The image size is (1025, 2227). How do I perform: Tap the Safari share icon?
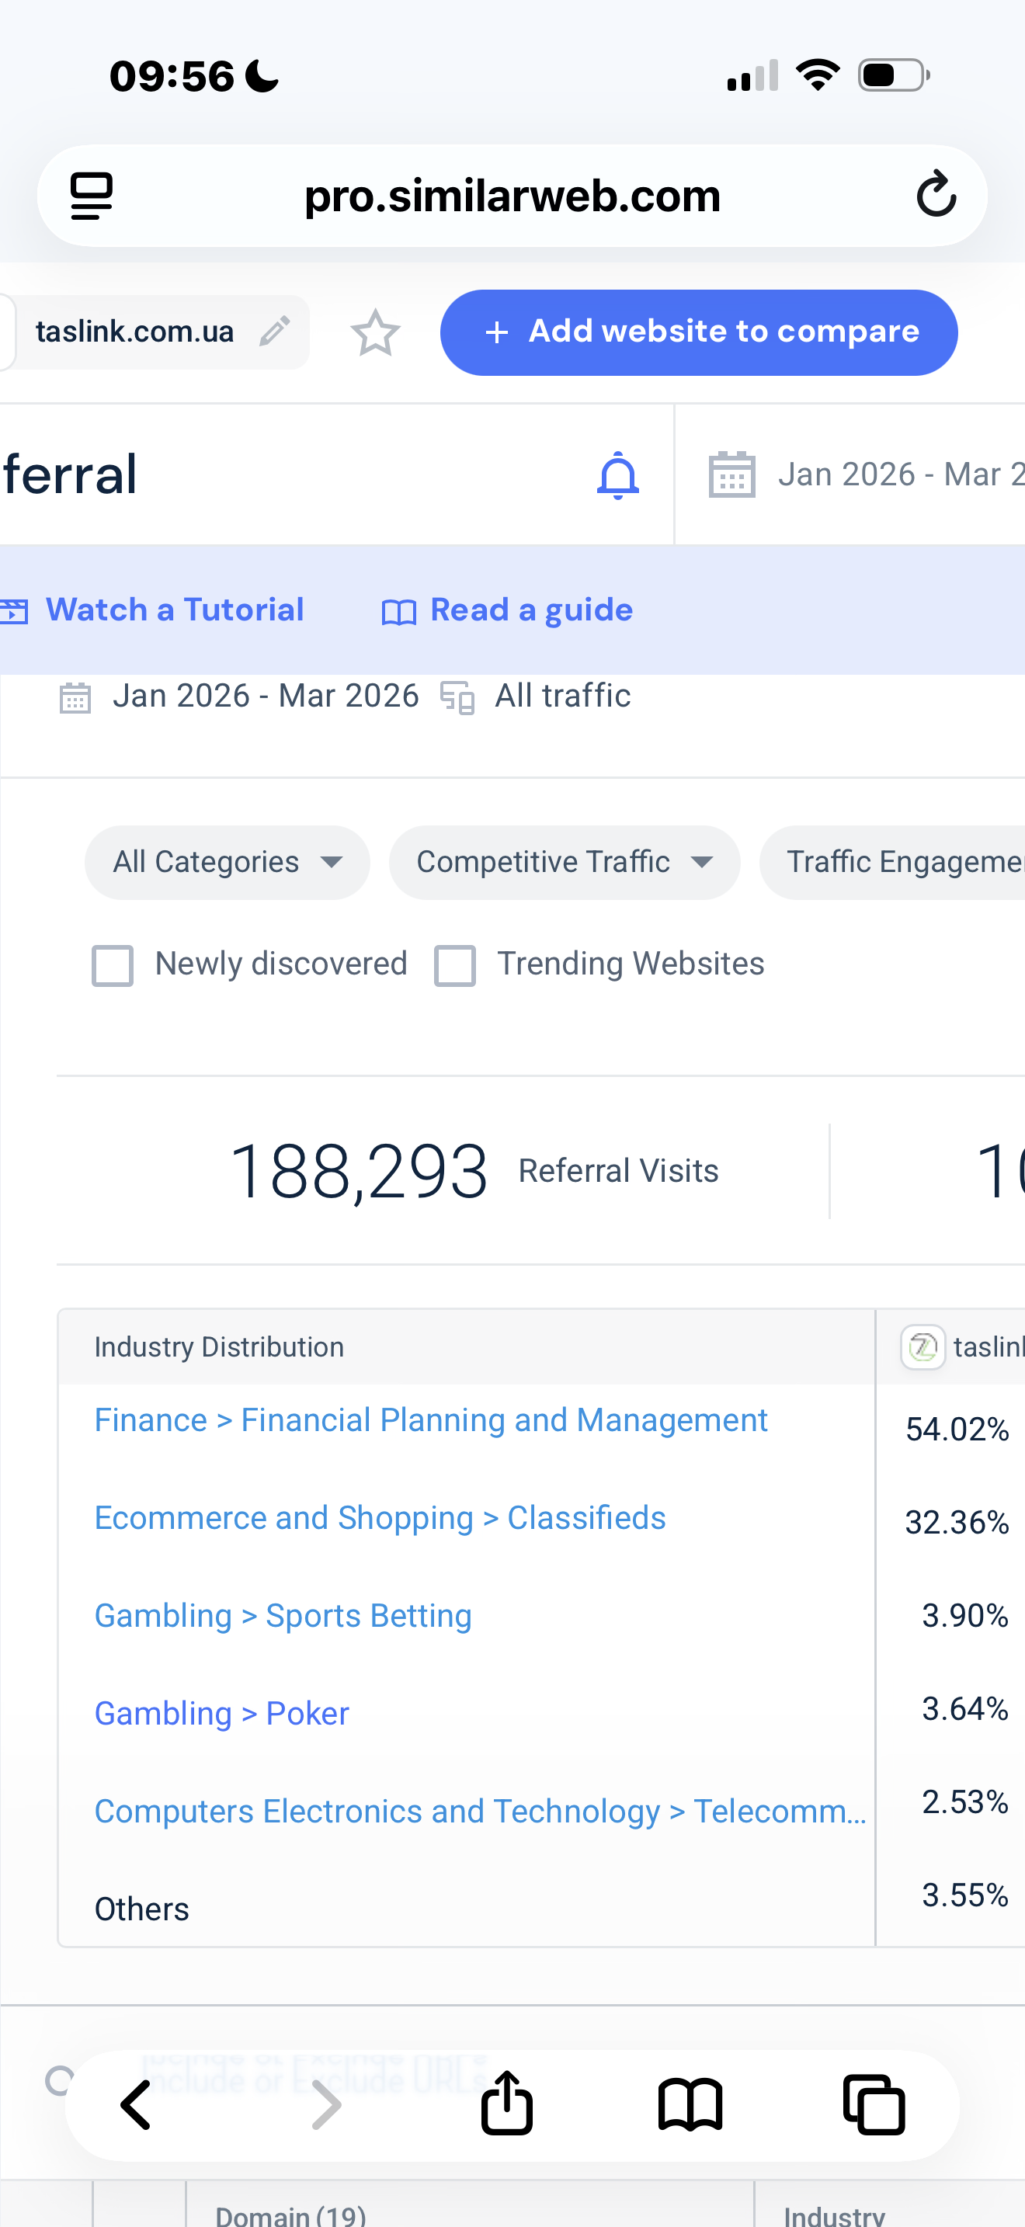[506, 2104]
